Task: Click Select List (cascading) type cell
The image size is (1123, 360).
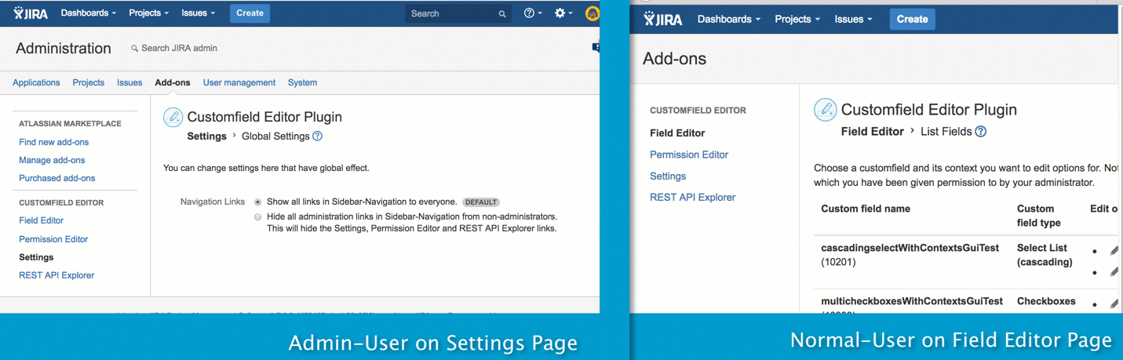Action: point(1045,255)
